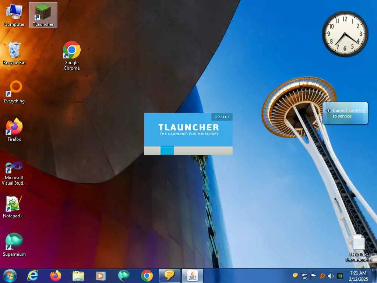The width and height of the screenshot is (377, 283).
Task: Launch Firefox from the taskbar
Action: click(55, 276)
